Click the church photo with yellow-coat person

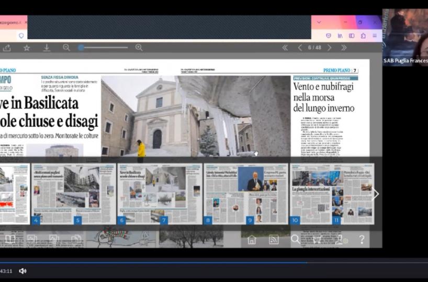pos(196,116)
